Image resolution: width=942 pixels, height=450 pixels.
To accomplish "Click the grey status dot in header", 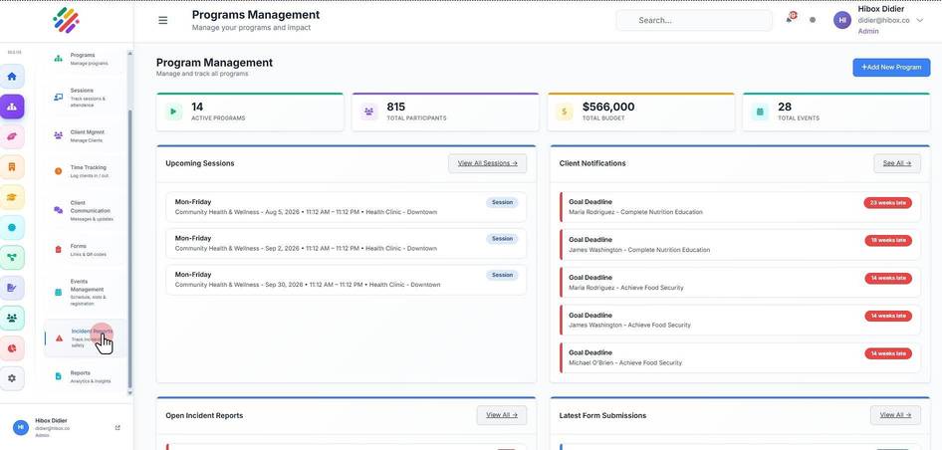I will tap(813, 20).
